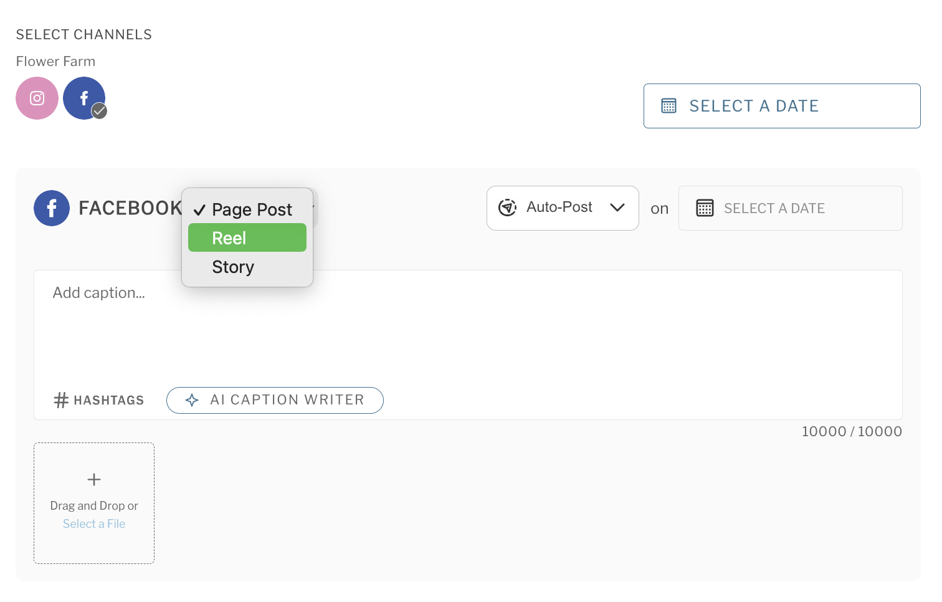Click the Select a File link
Screen dimensions: 942x602
pos(93,523)
